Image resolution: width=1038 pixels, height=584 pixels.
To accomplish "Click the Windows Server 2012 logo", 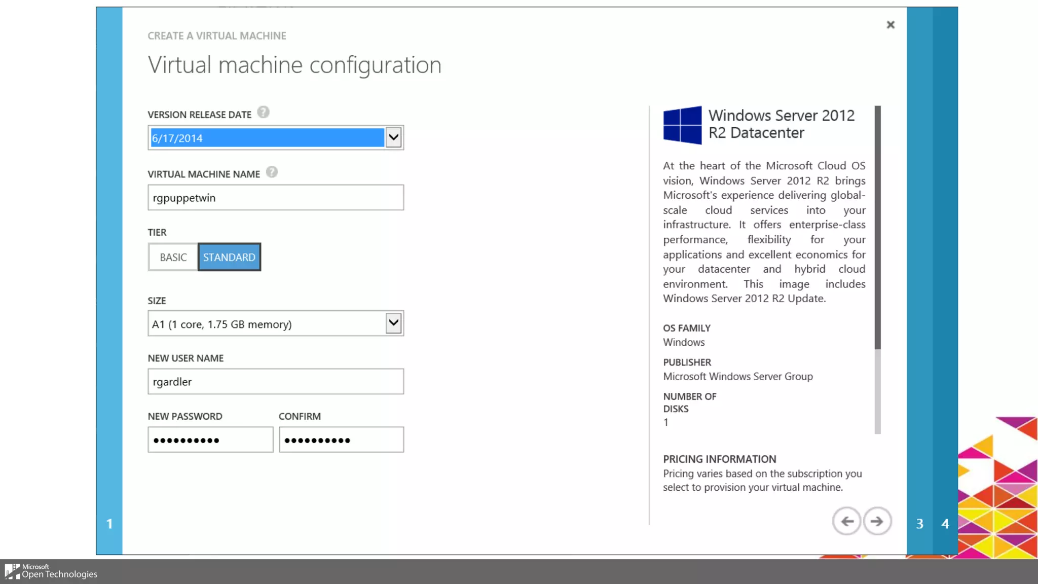I will [682, 125].
